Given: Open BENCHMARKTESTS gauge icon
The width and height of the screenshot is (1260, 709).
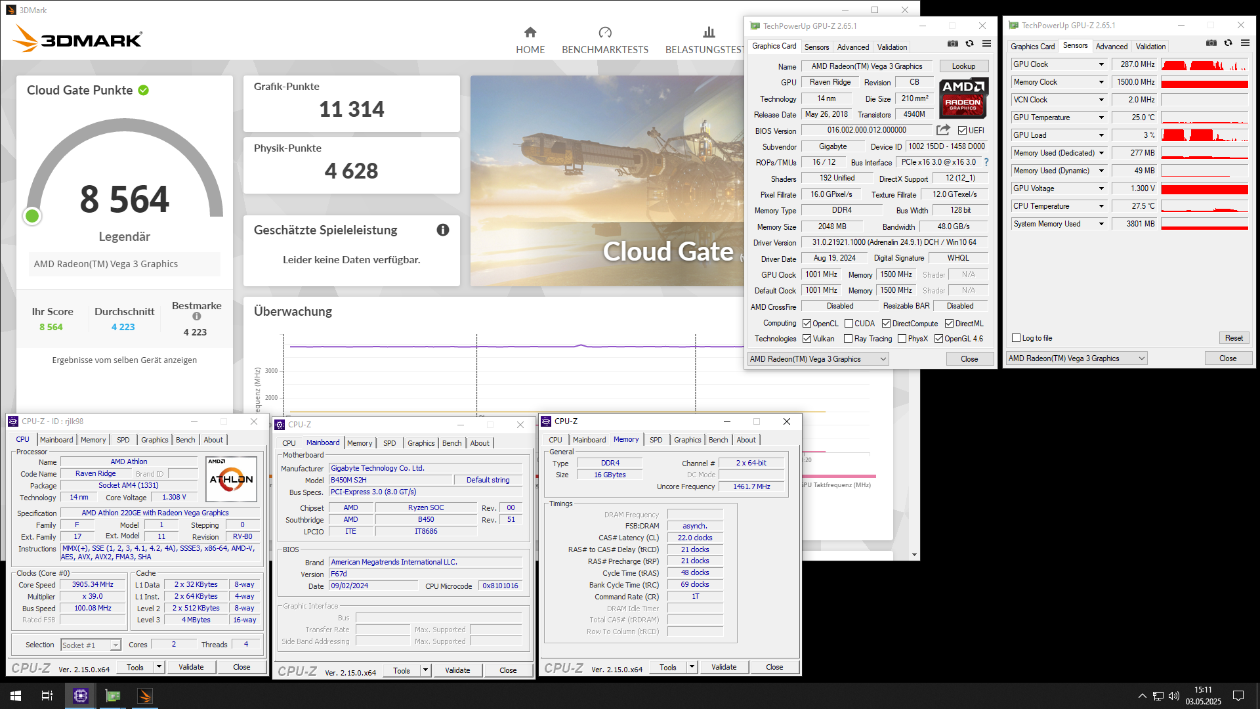Looking at the screenshot, I should (x=605, y=32).
